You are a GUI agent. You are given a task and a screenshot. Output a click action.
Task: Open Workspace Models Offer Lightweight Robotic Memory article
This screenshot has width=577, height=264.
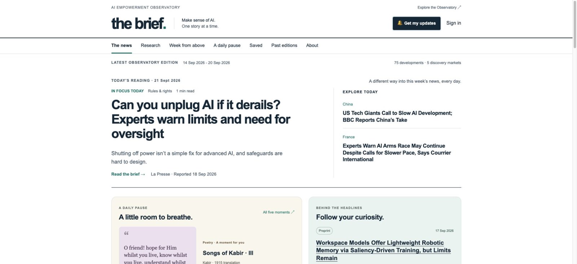pos(383,250)
